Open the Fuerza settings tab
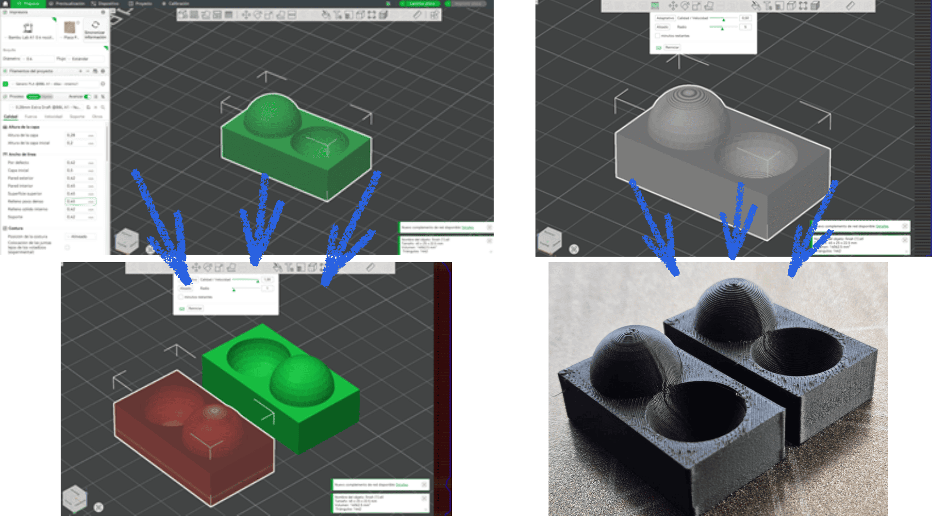 (x=31, y=116)
